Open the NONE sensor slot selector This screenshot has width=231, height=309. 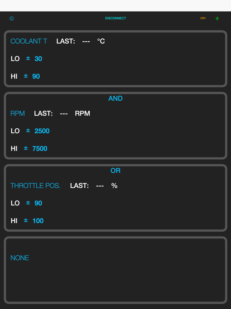tap(20, 257)
